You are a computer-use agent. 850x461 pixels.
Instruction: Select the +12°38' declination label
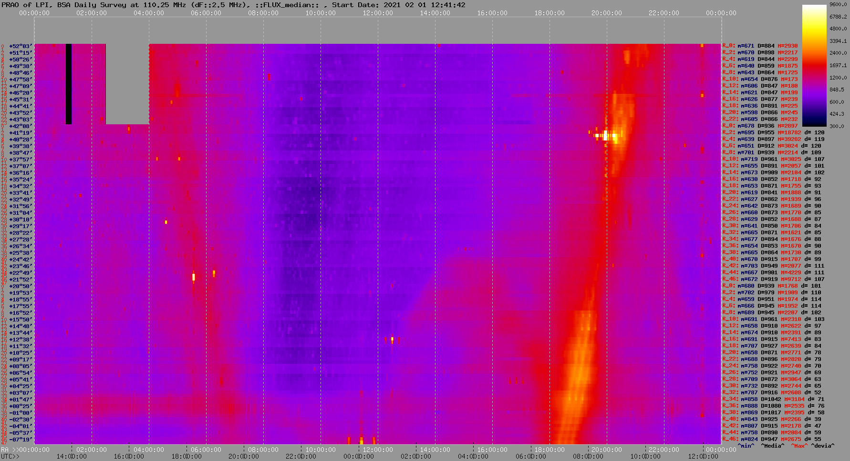pyautogui.click(x=20, y=340)
